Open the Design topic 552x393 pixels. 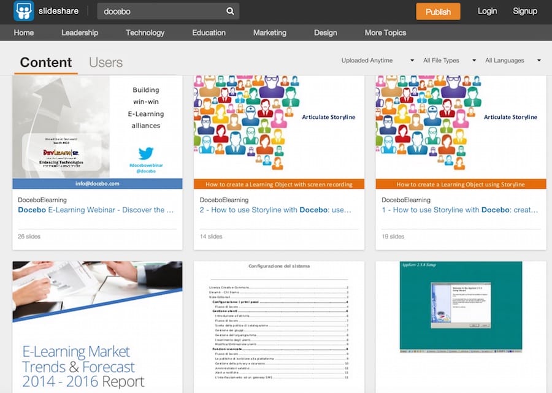pyautogui.click(x=325, y=32)
